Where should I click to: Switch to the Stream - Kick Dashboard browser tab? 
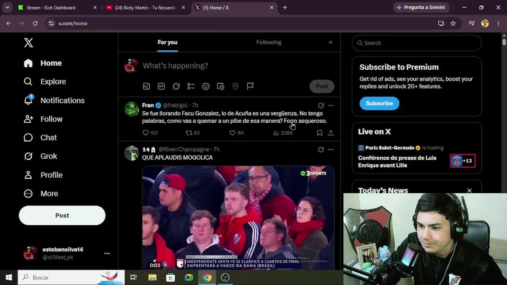[x=57, y=8]
